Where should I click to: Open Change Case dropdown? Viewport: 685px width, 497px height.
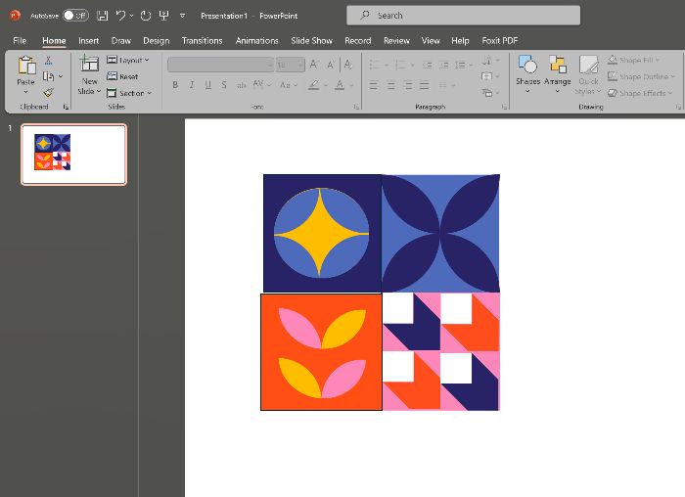pyautogui.click(x=288, y=85)
